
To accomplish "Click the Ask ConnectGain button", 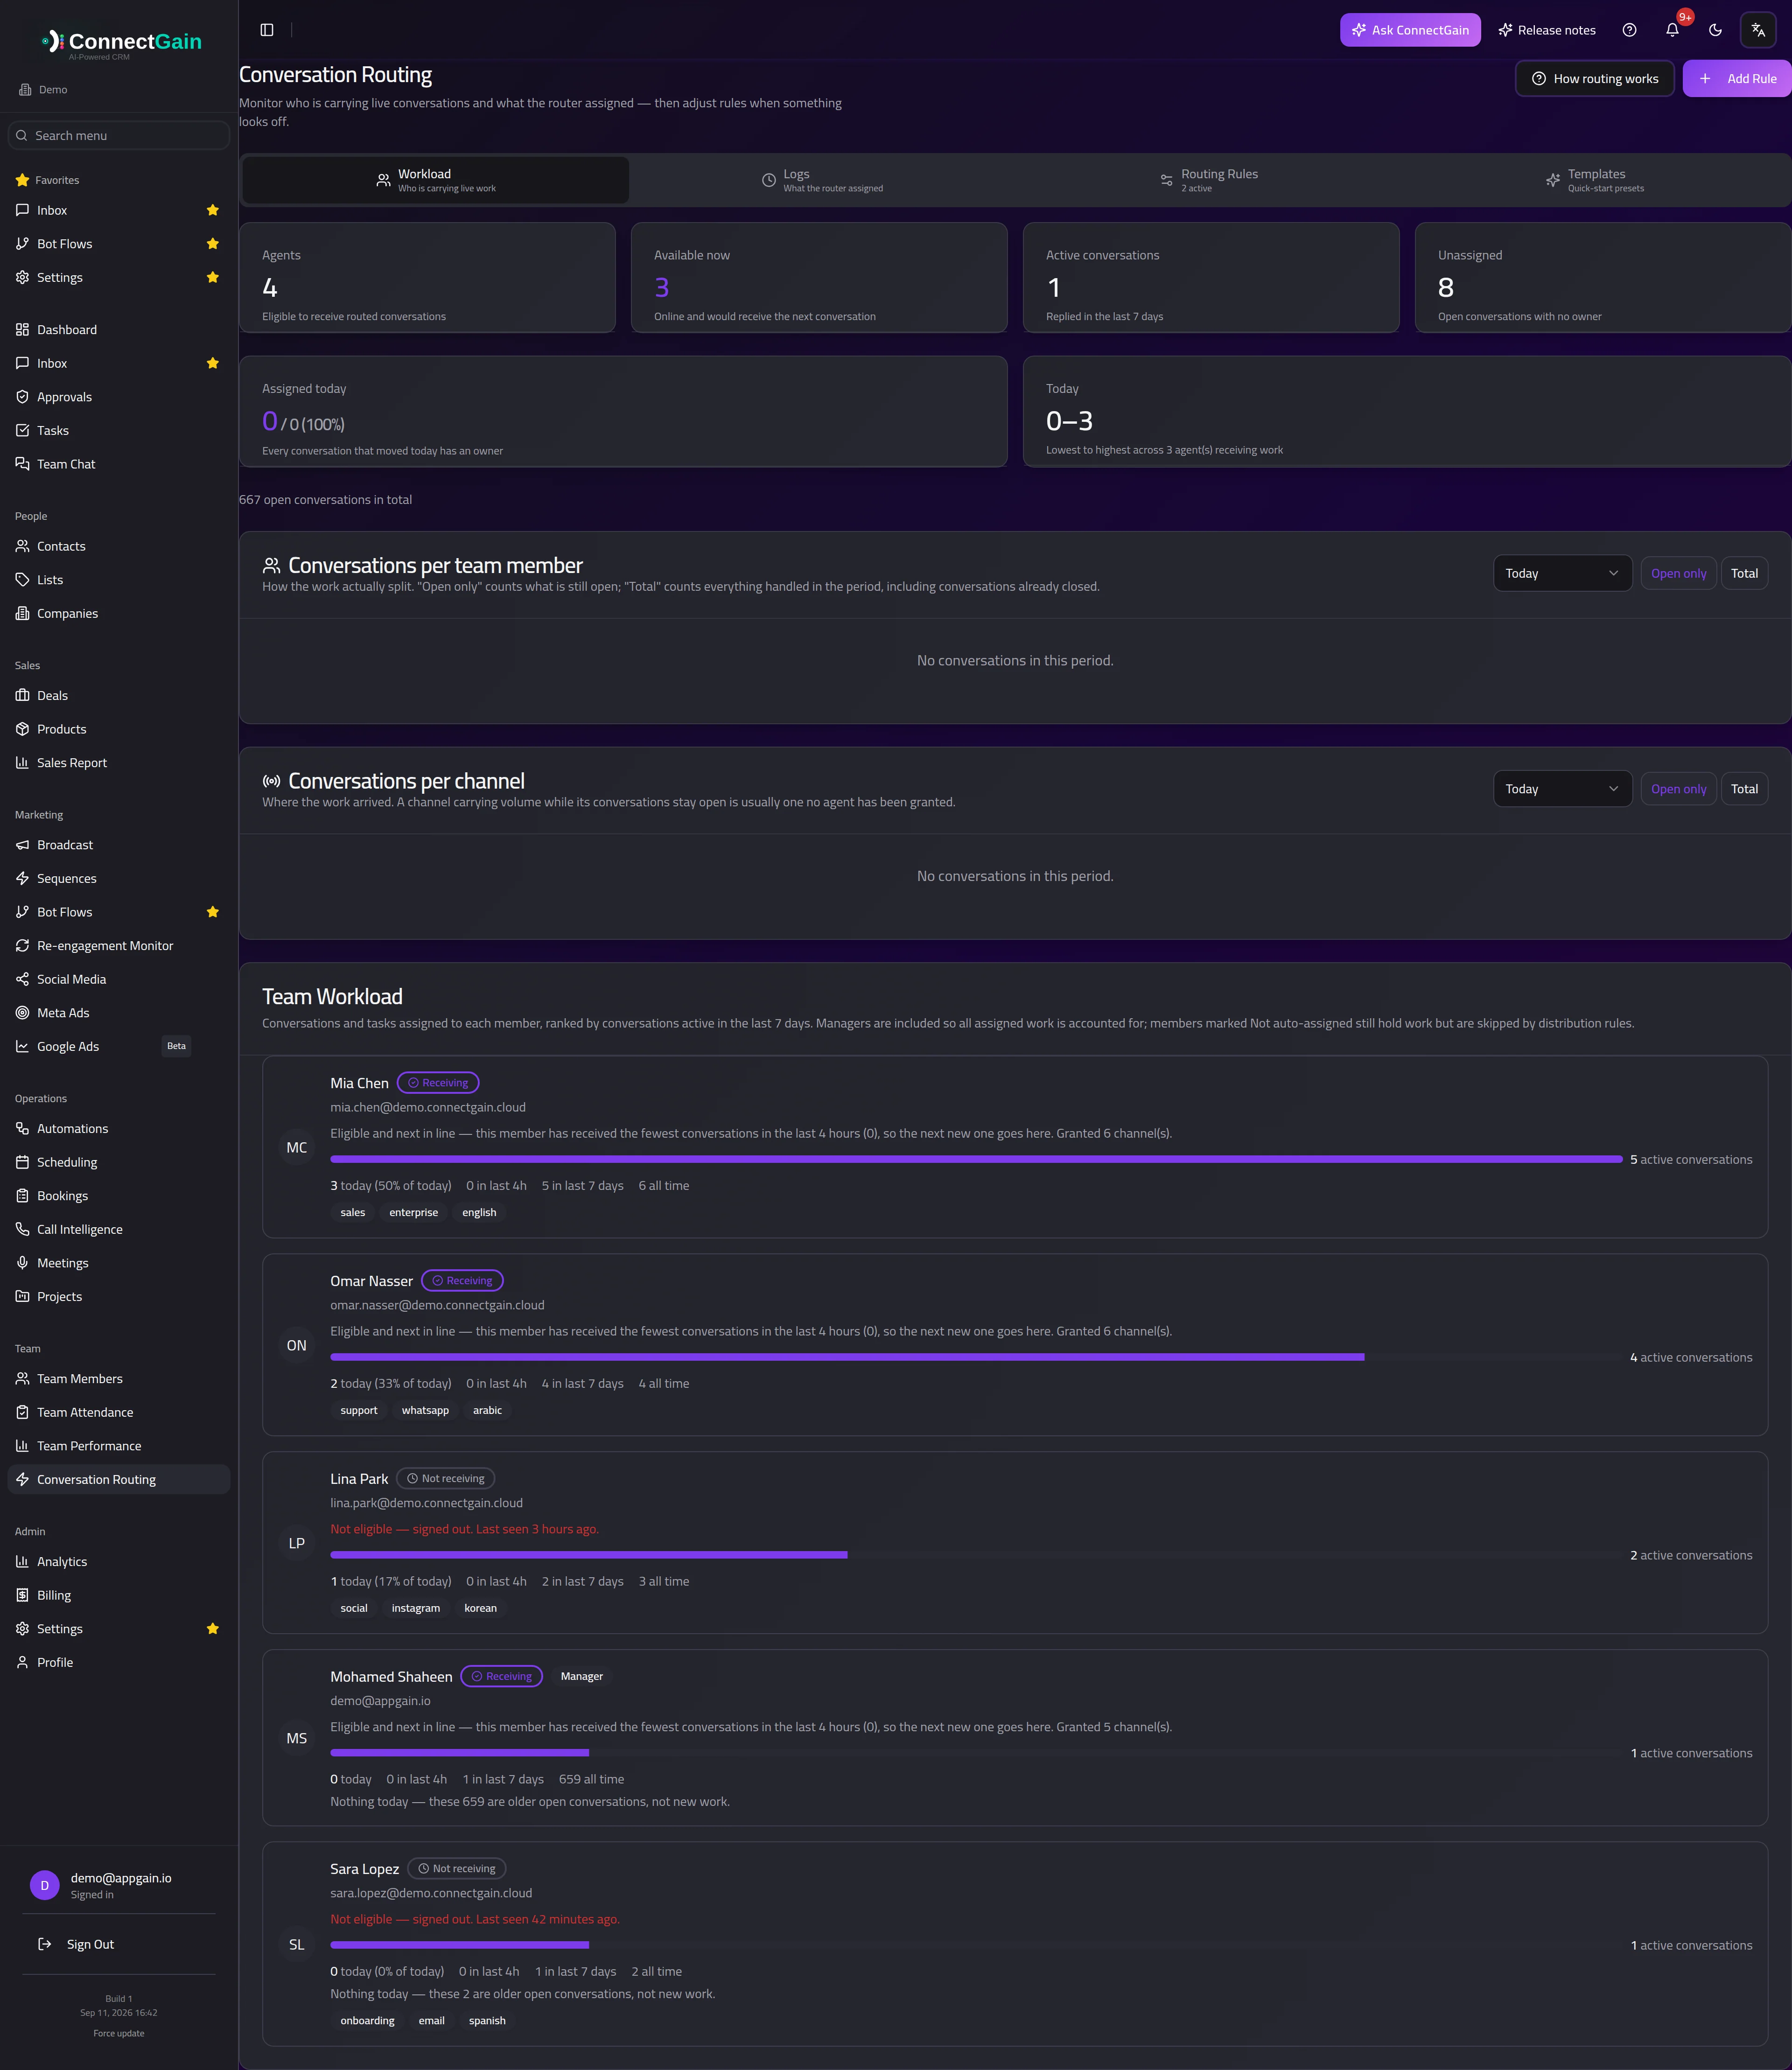I will [x=1410, y=30].
